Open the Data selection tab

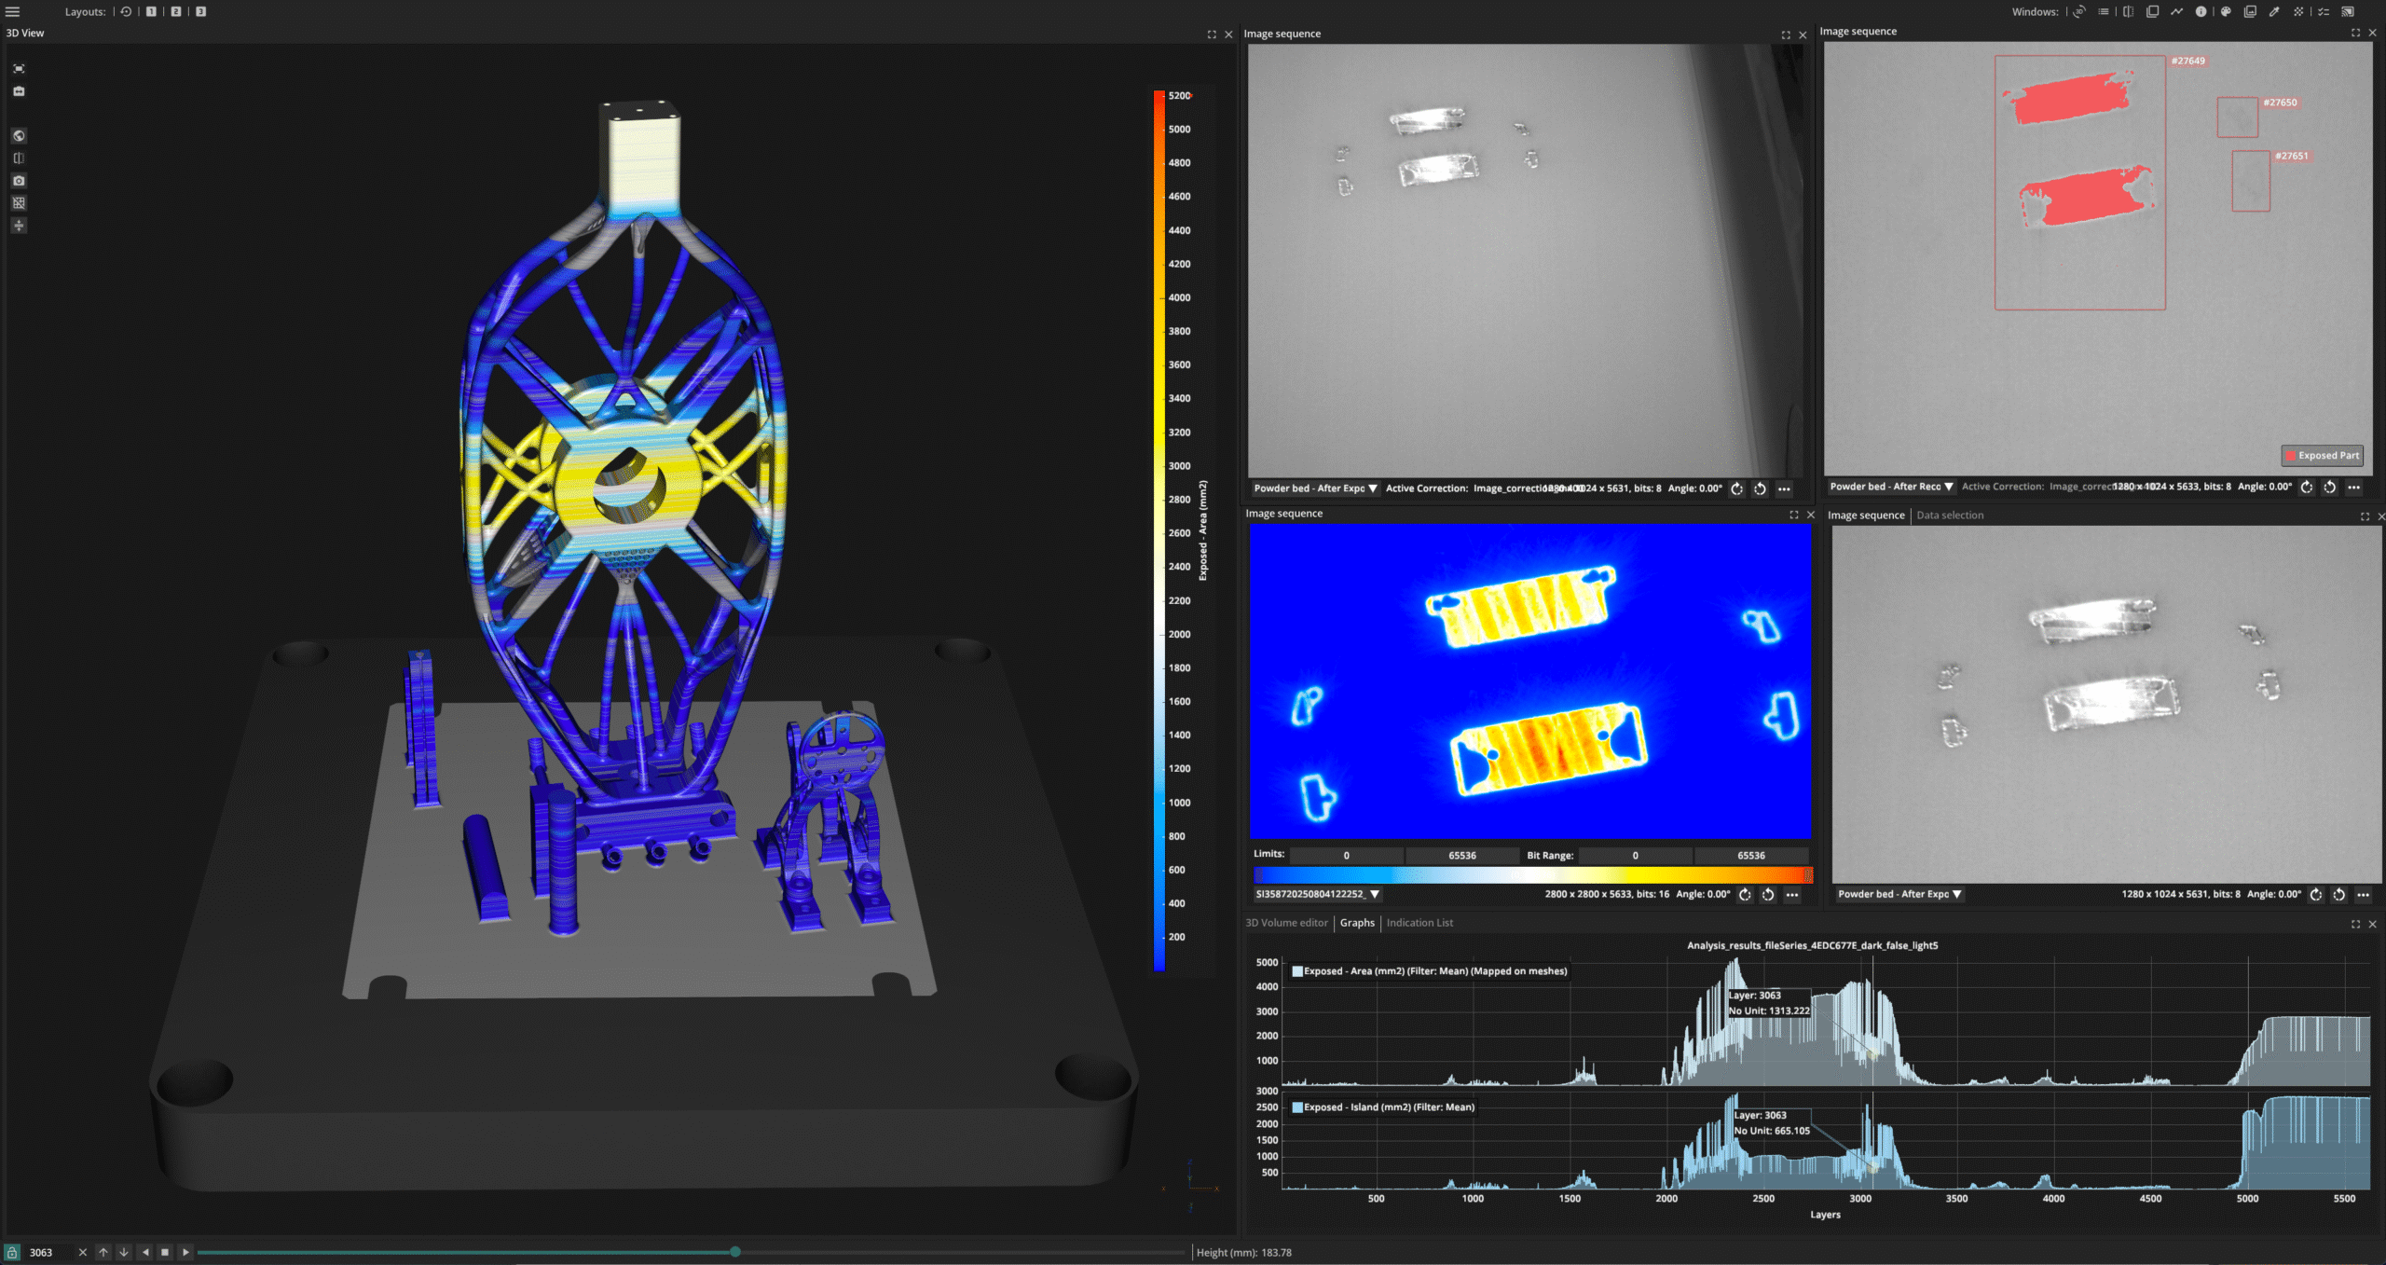click(x=1950, y=516)
